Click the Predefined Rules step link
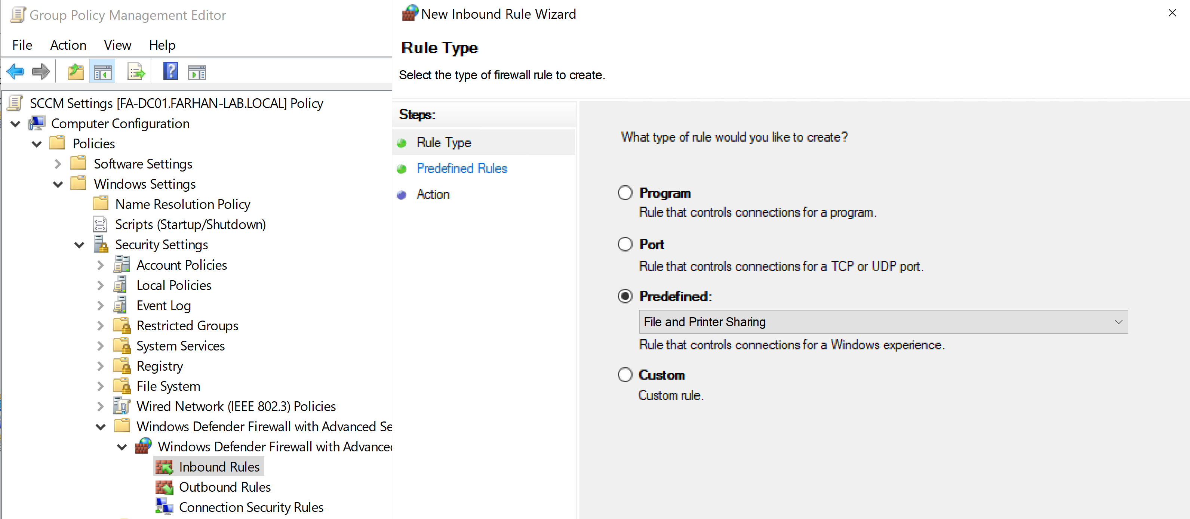This screenshot has width=1190, height=519. click(x=461, y=169)
